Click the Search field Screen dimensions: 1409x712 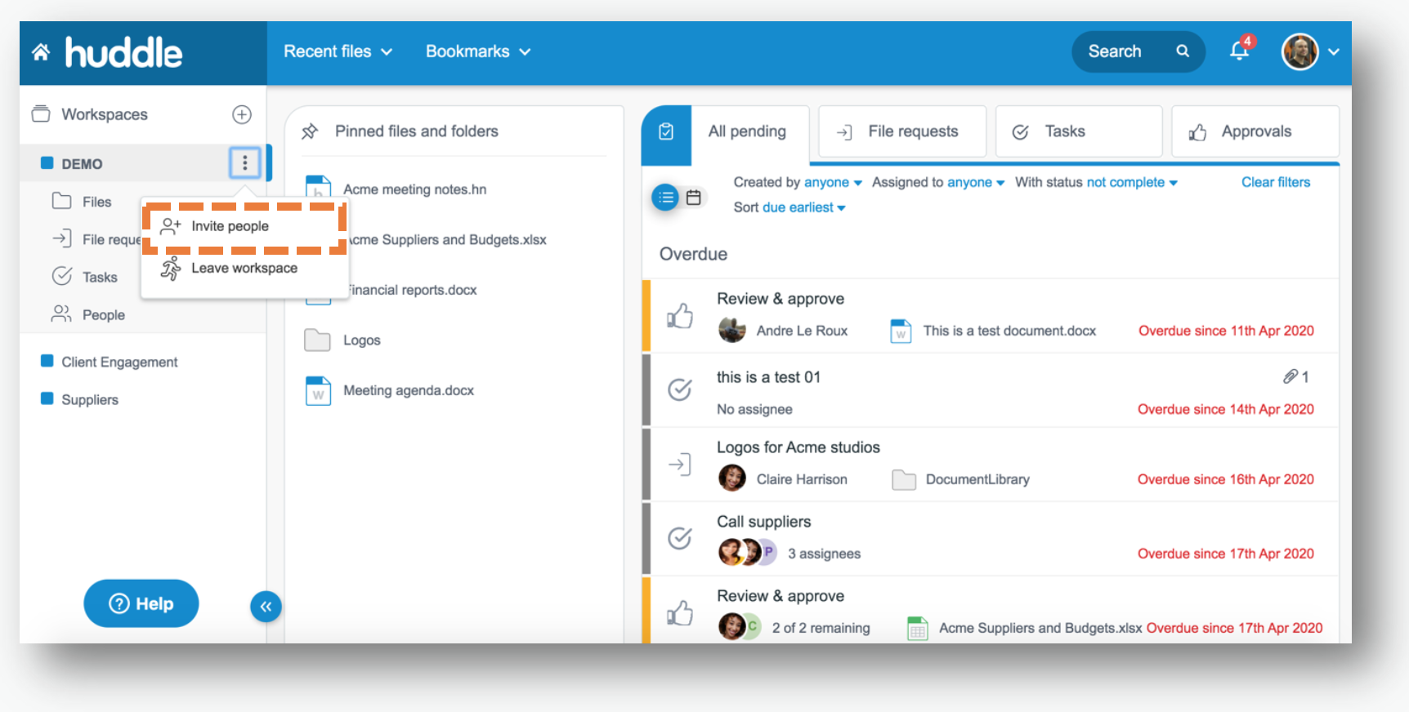tap(1138, 51)
